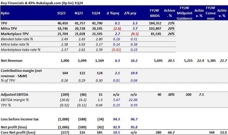
Task: Click the 'Marketplace TPV' row label
Action: coord(15,34)
